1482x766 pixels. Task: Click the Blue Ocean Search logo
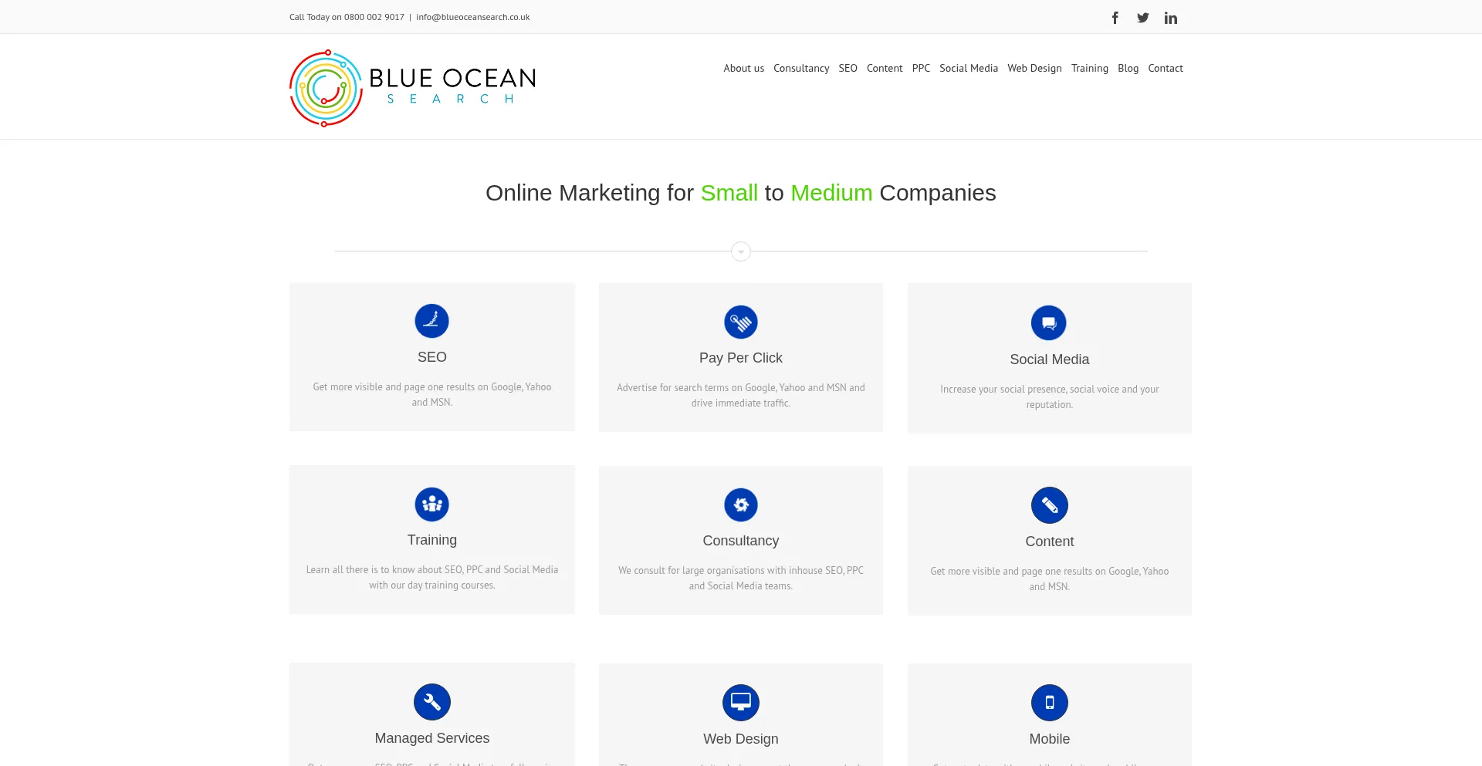click(412, 88)
